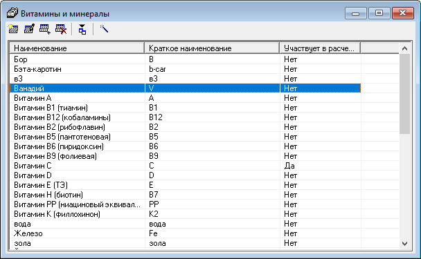Click the B6 short name cell
This screenshot has height=259, width=421.
(213, 146)
